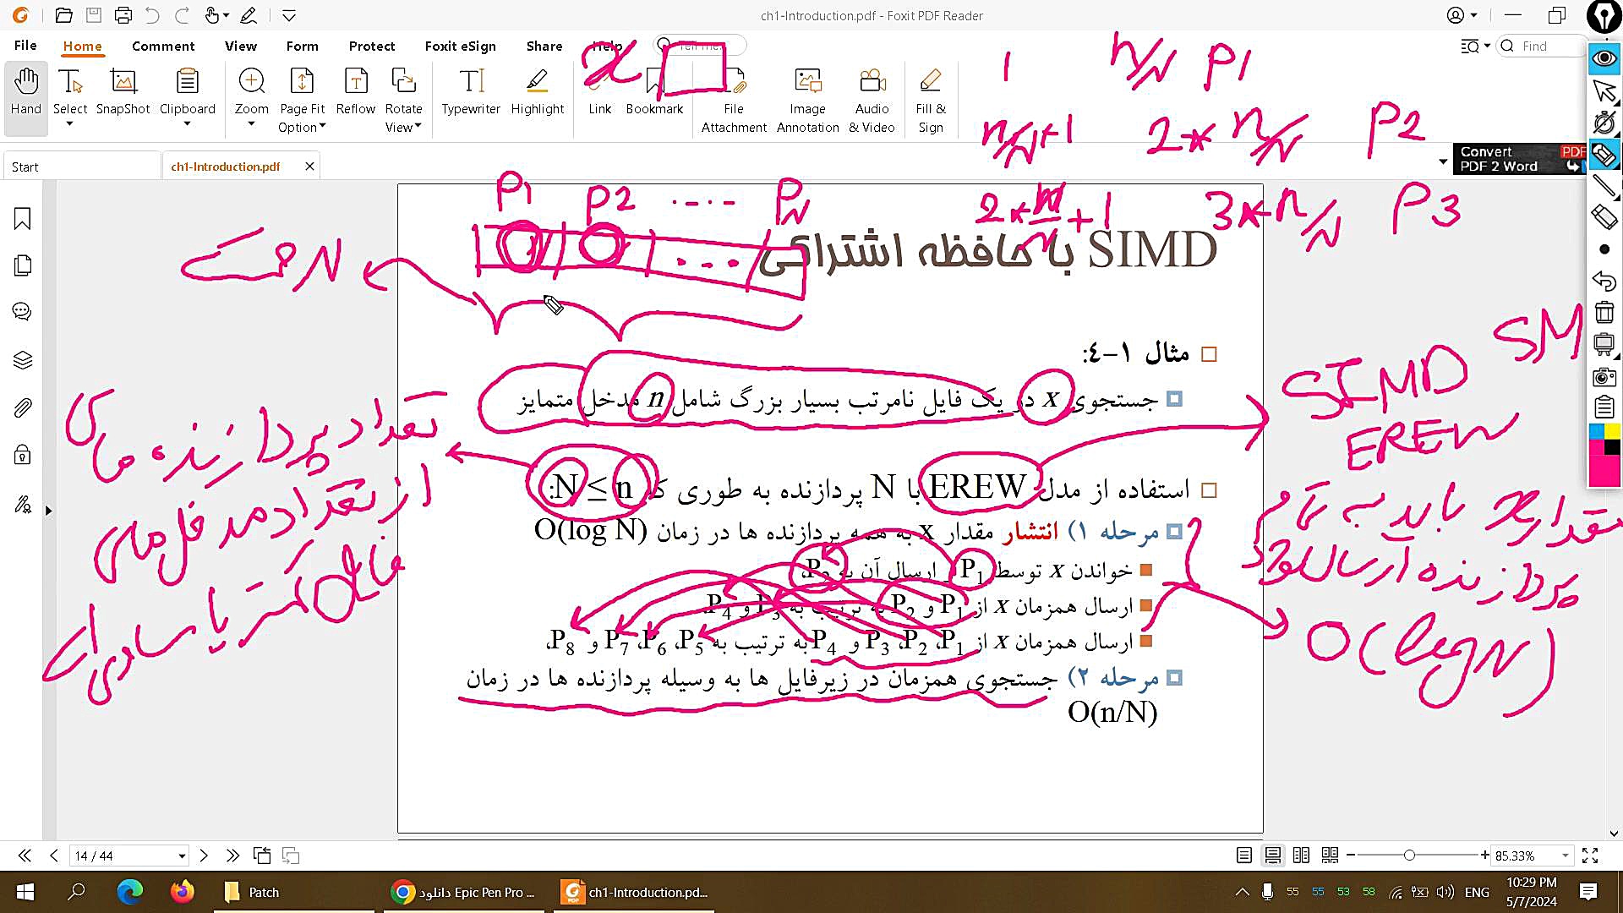The image size is (1623, 913).
Task: Switch to continuous page view mode
Action: click(1272, 856)
